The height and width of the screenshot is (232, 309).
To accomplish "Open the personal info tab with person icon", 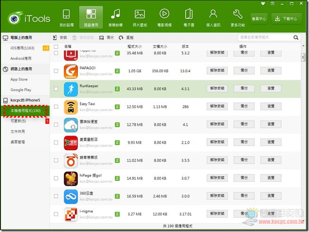I will [x=213, y=18].
